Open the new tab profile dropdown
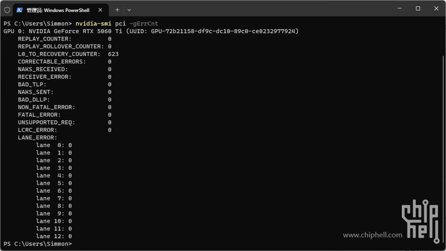446x251 pixels. [x=129, y=10]
